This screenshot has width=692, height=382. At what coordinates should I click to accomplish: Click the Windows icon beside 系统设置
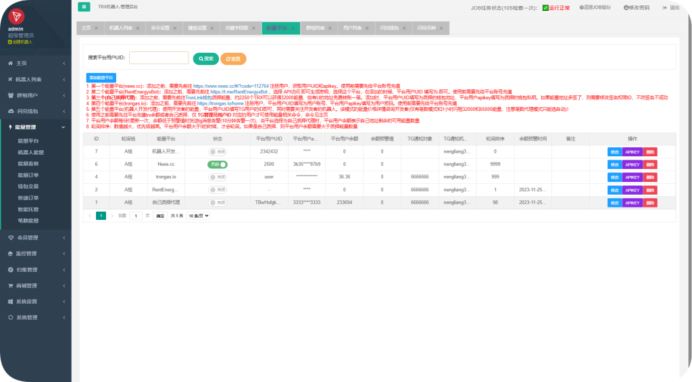click(x=11, y=302)
